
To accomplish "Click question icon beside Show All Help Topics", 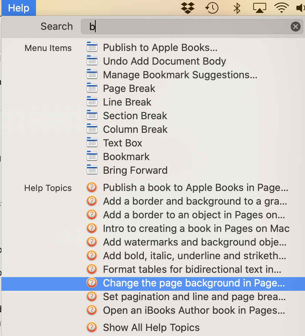I will tap(92, 327).
